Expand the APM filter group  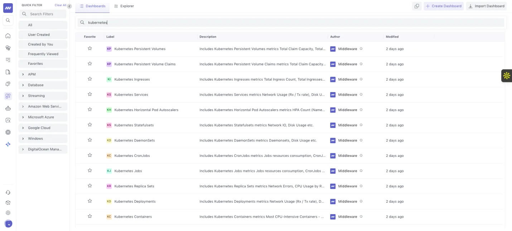[x=43, y=74]
